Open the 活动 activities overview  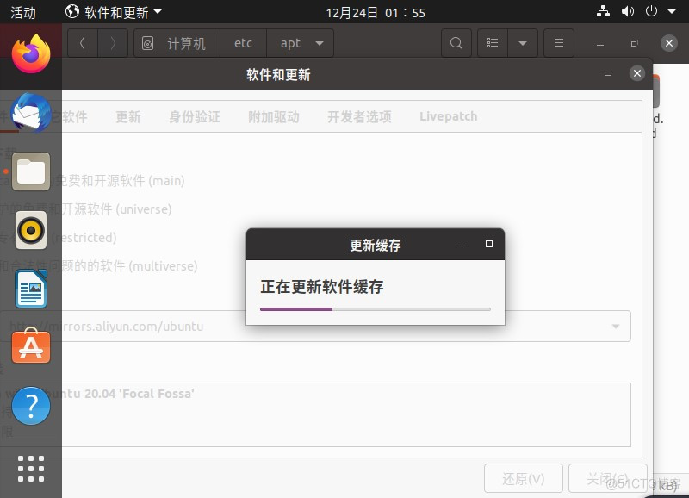tap(23, 12)
